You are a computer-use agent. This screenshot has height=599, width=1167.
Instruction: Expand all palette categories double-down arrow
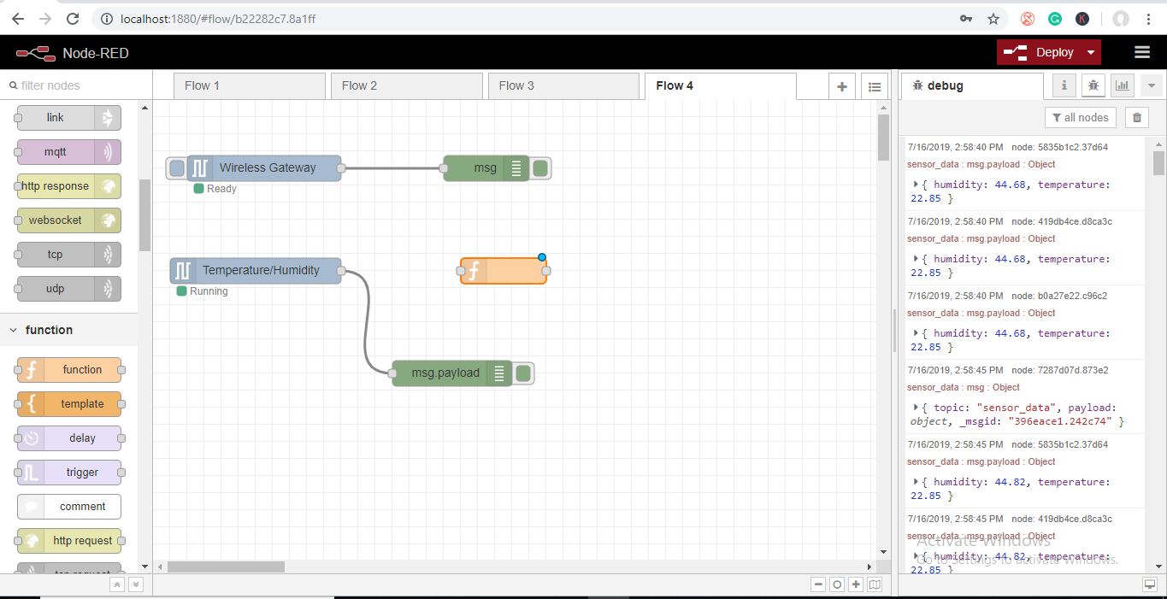click(135, 584)
